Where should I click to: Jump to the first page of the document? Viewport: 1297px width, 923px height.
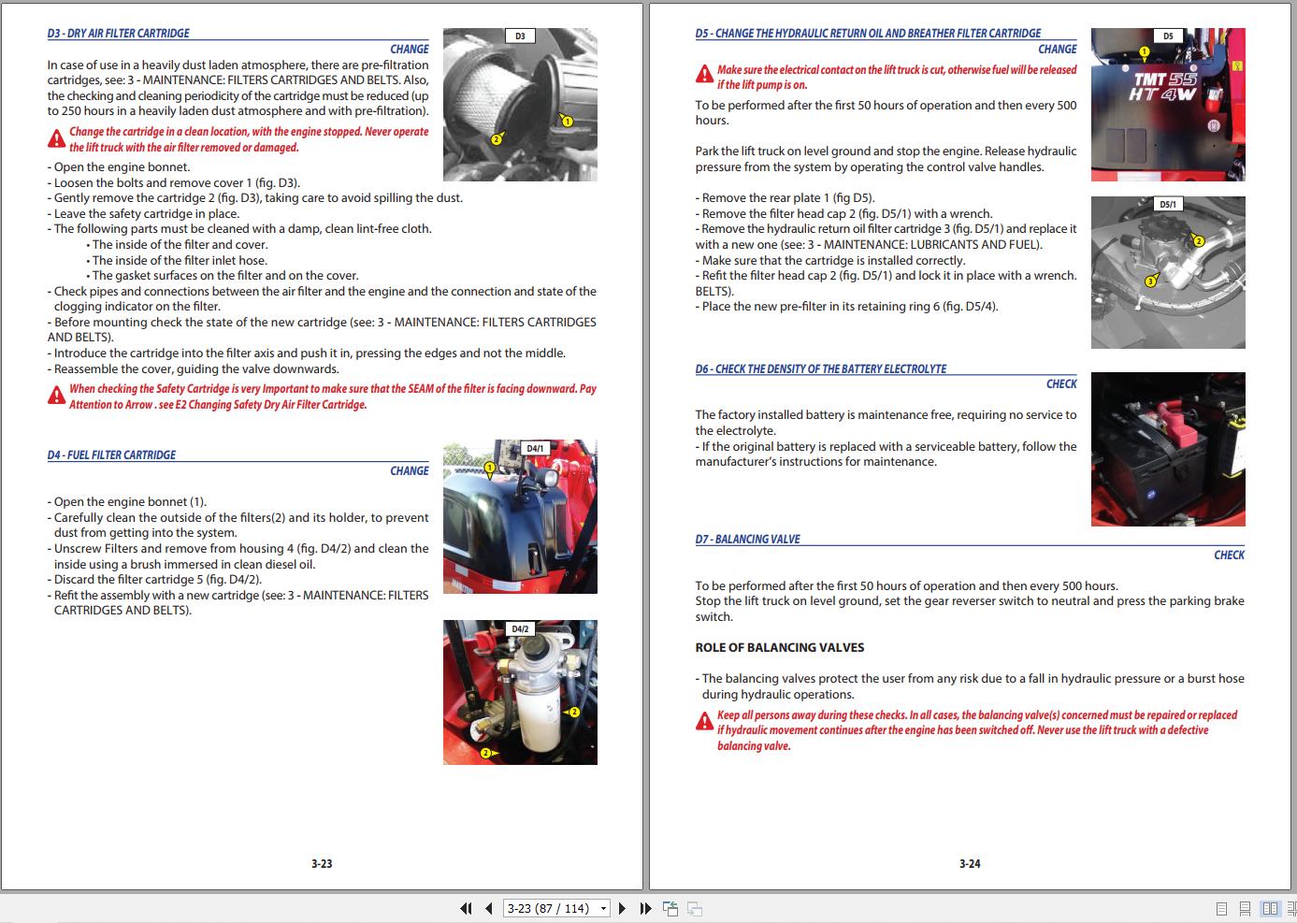(466, 907)
